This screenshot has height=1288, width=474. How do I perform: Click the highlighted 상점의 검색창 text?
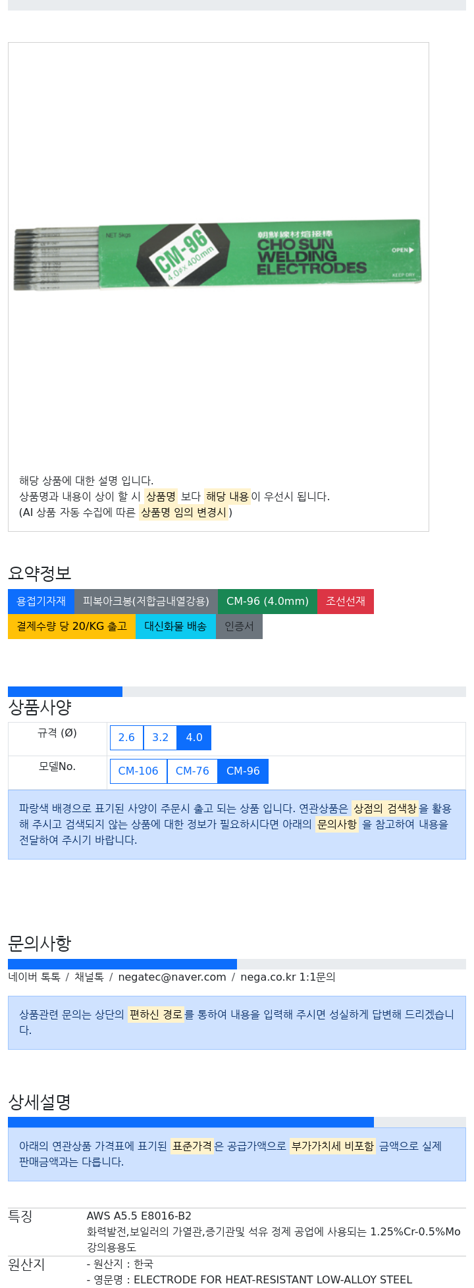(385, 808)
